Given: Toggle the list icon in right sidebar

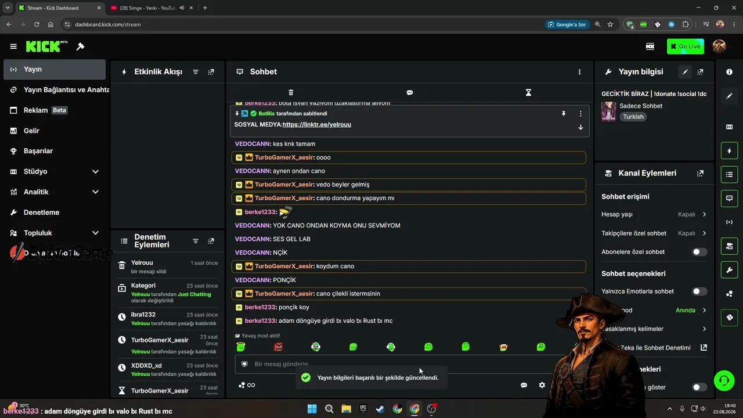Looking at the screenshot, I should coord(730,174).
